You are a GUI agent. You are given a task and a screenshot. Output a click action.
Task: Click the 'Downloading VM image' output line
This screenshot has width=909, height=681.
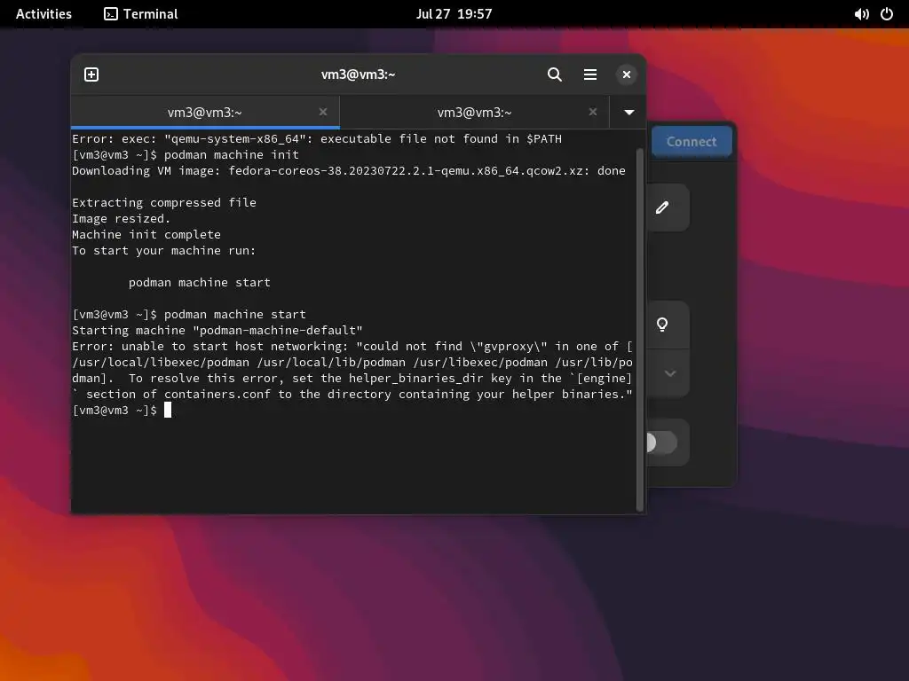(348, 171)
